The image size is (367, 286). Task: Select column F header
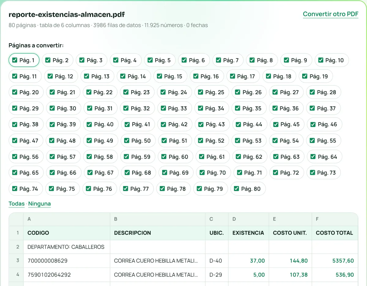coord(335,219)
